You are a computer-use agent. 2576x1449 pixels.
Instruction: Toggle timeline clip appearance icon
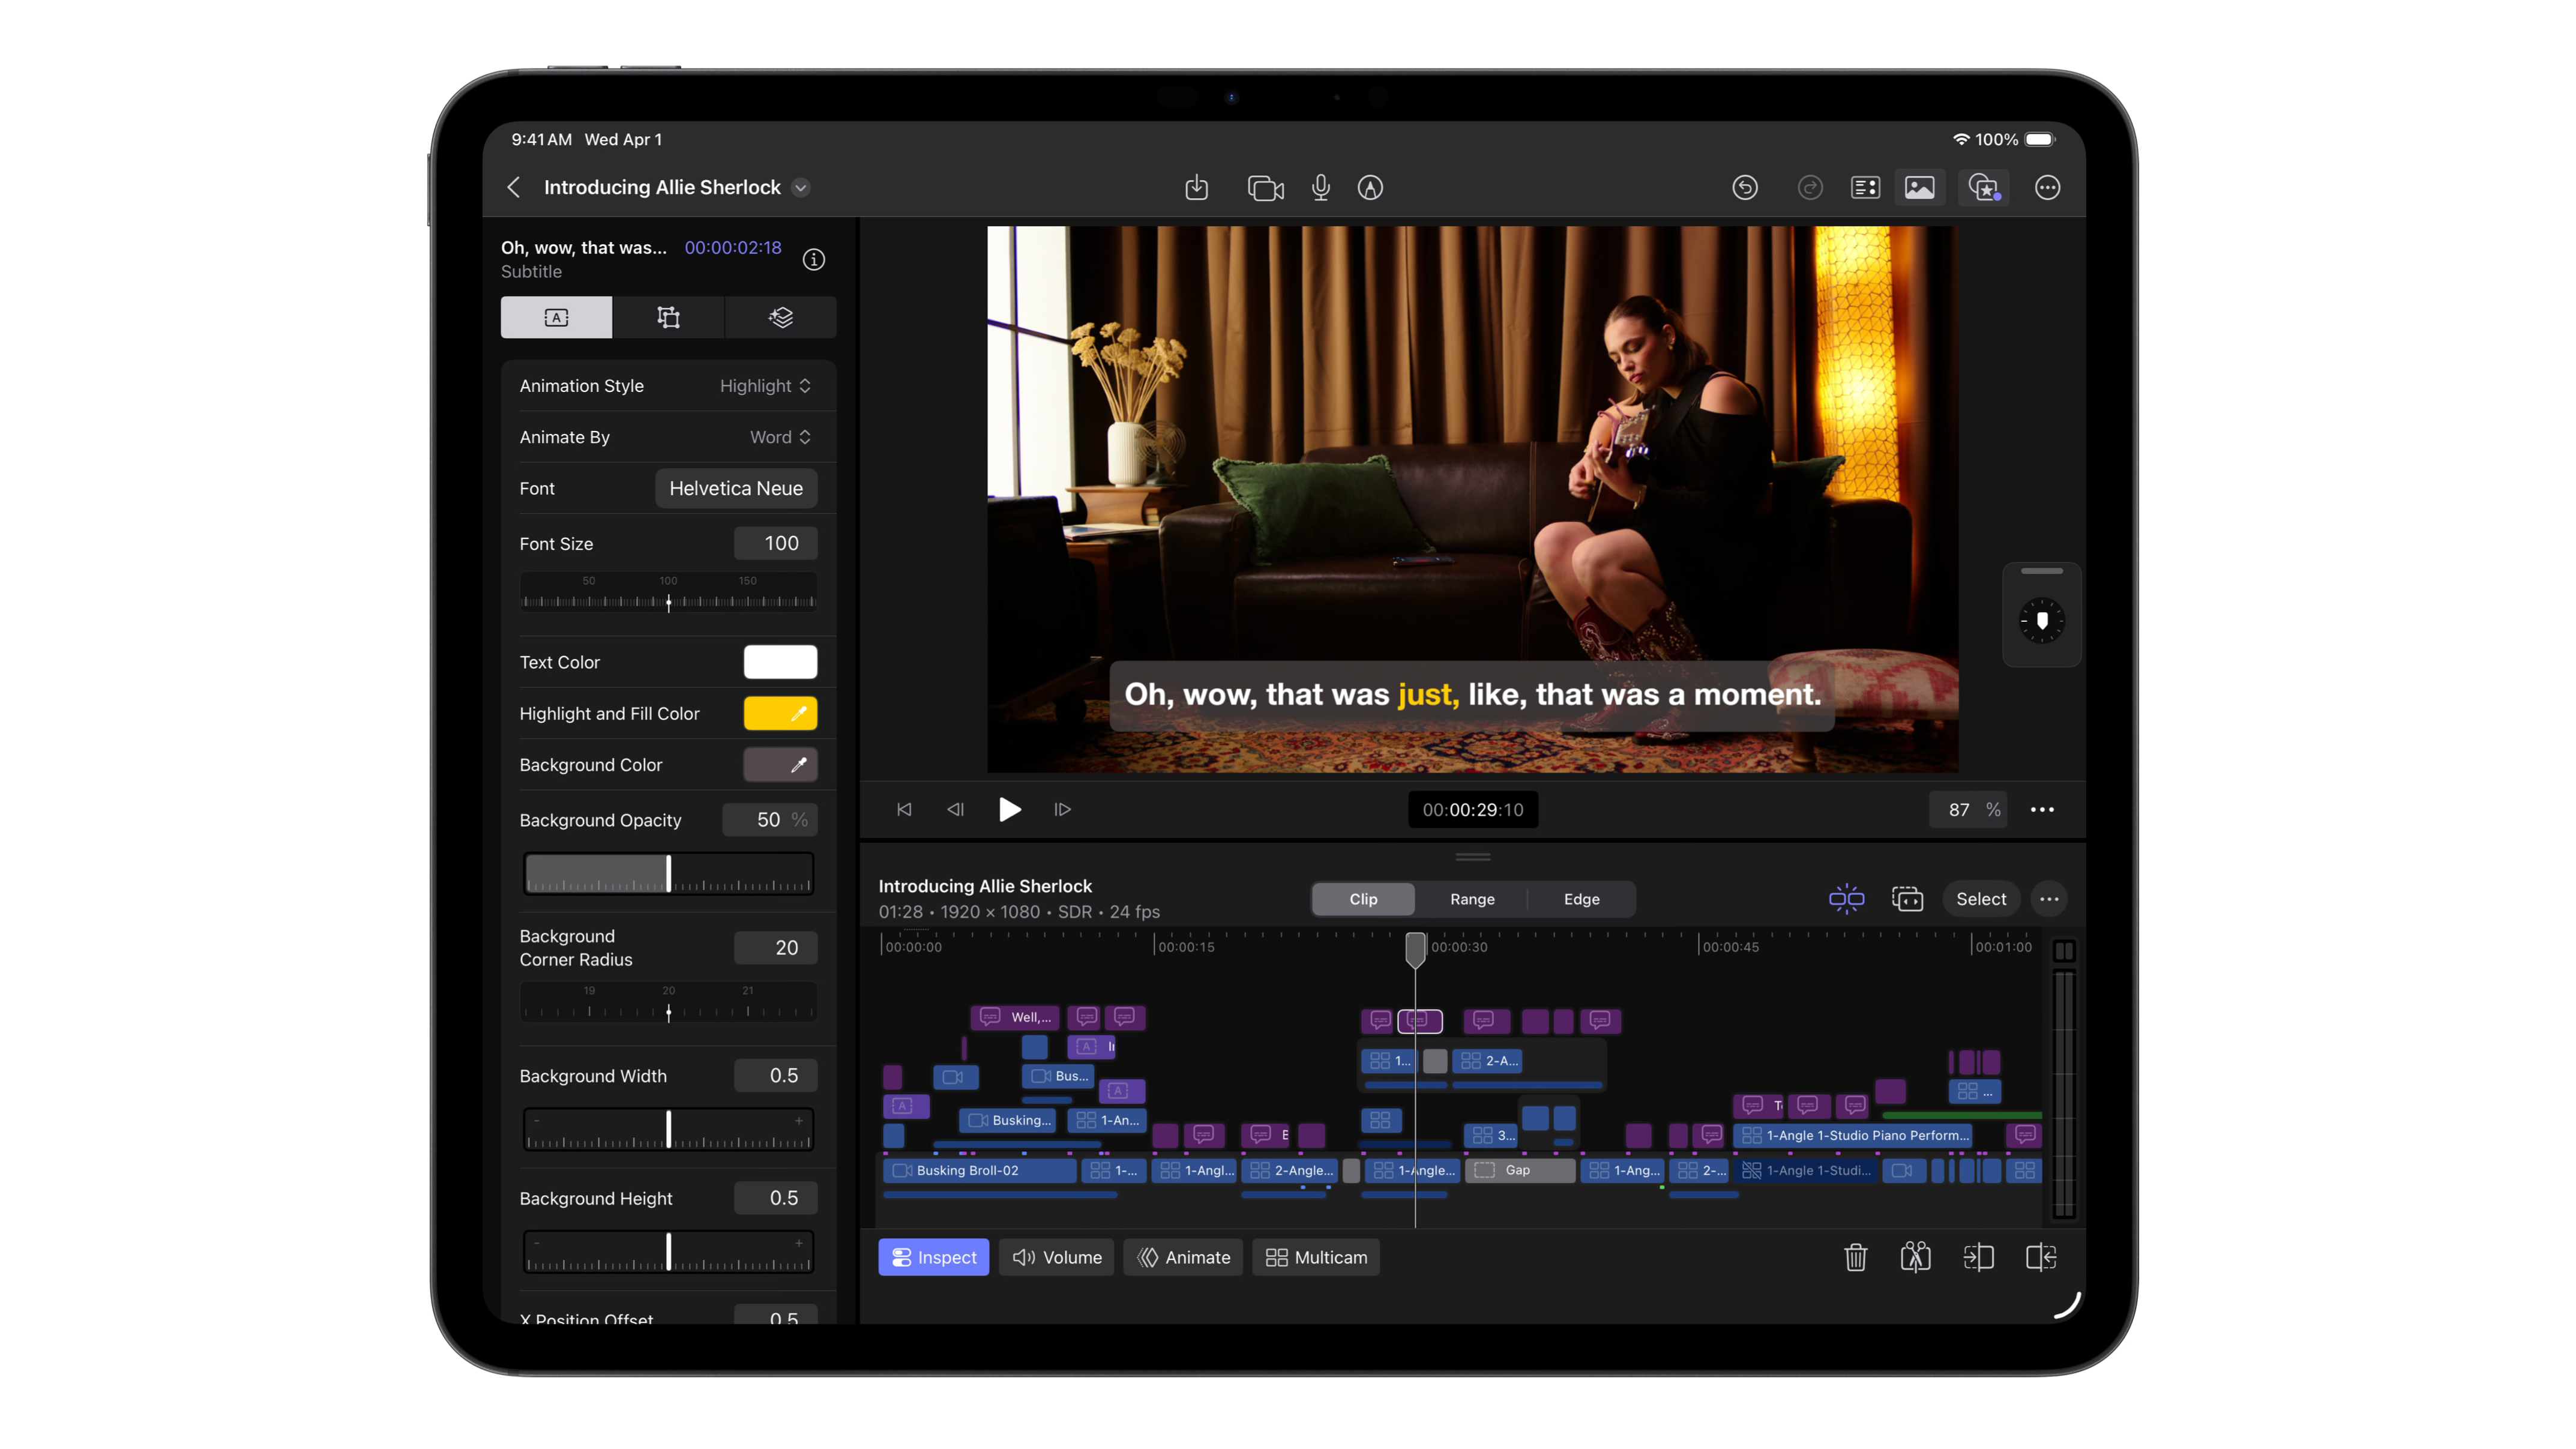[1907, 899]
